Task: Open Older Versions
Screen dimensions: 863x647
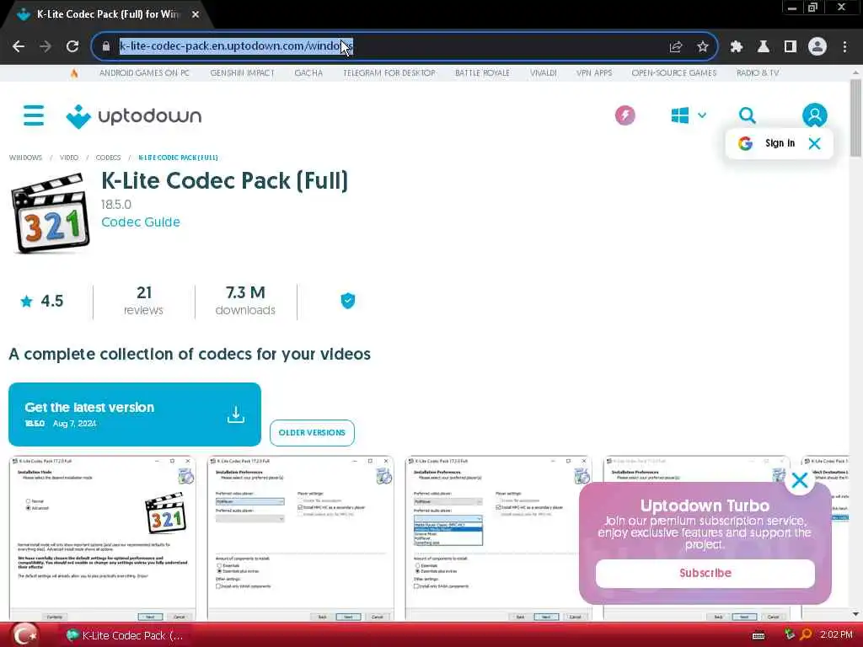Action: pyautogui.click(x=312, y=432)
